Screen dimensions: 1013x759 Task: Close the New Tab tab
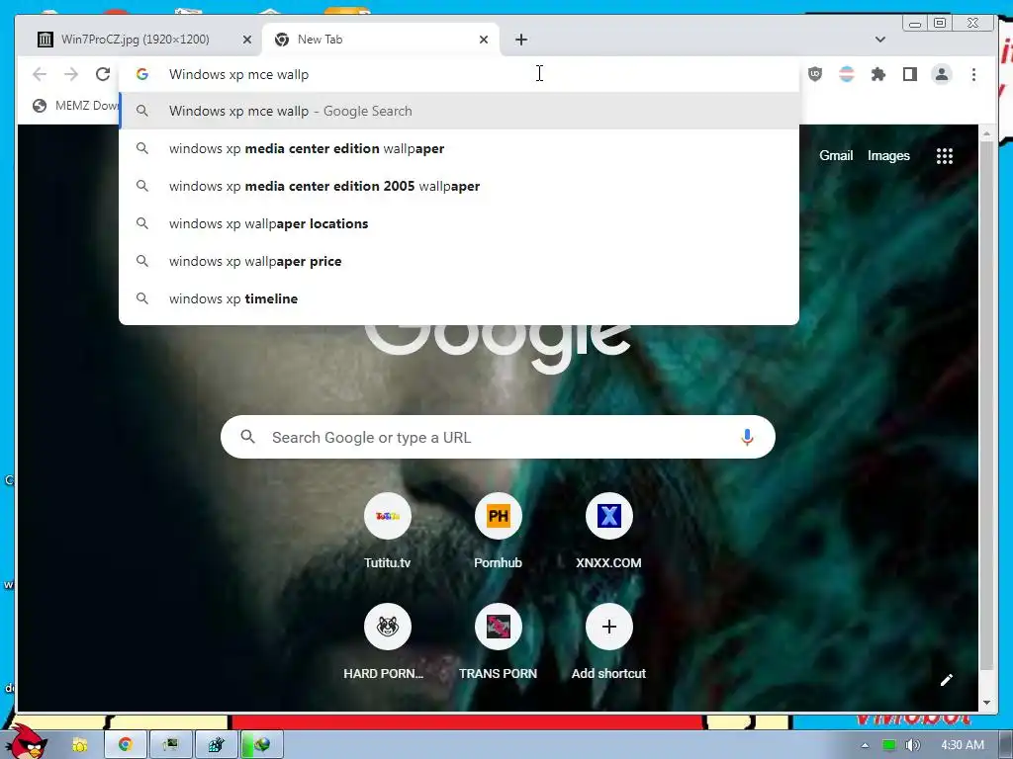(x=483, y=40)
